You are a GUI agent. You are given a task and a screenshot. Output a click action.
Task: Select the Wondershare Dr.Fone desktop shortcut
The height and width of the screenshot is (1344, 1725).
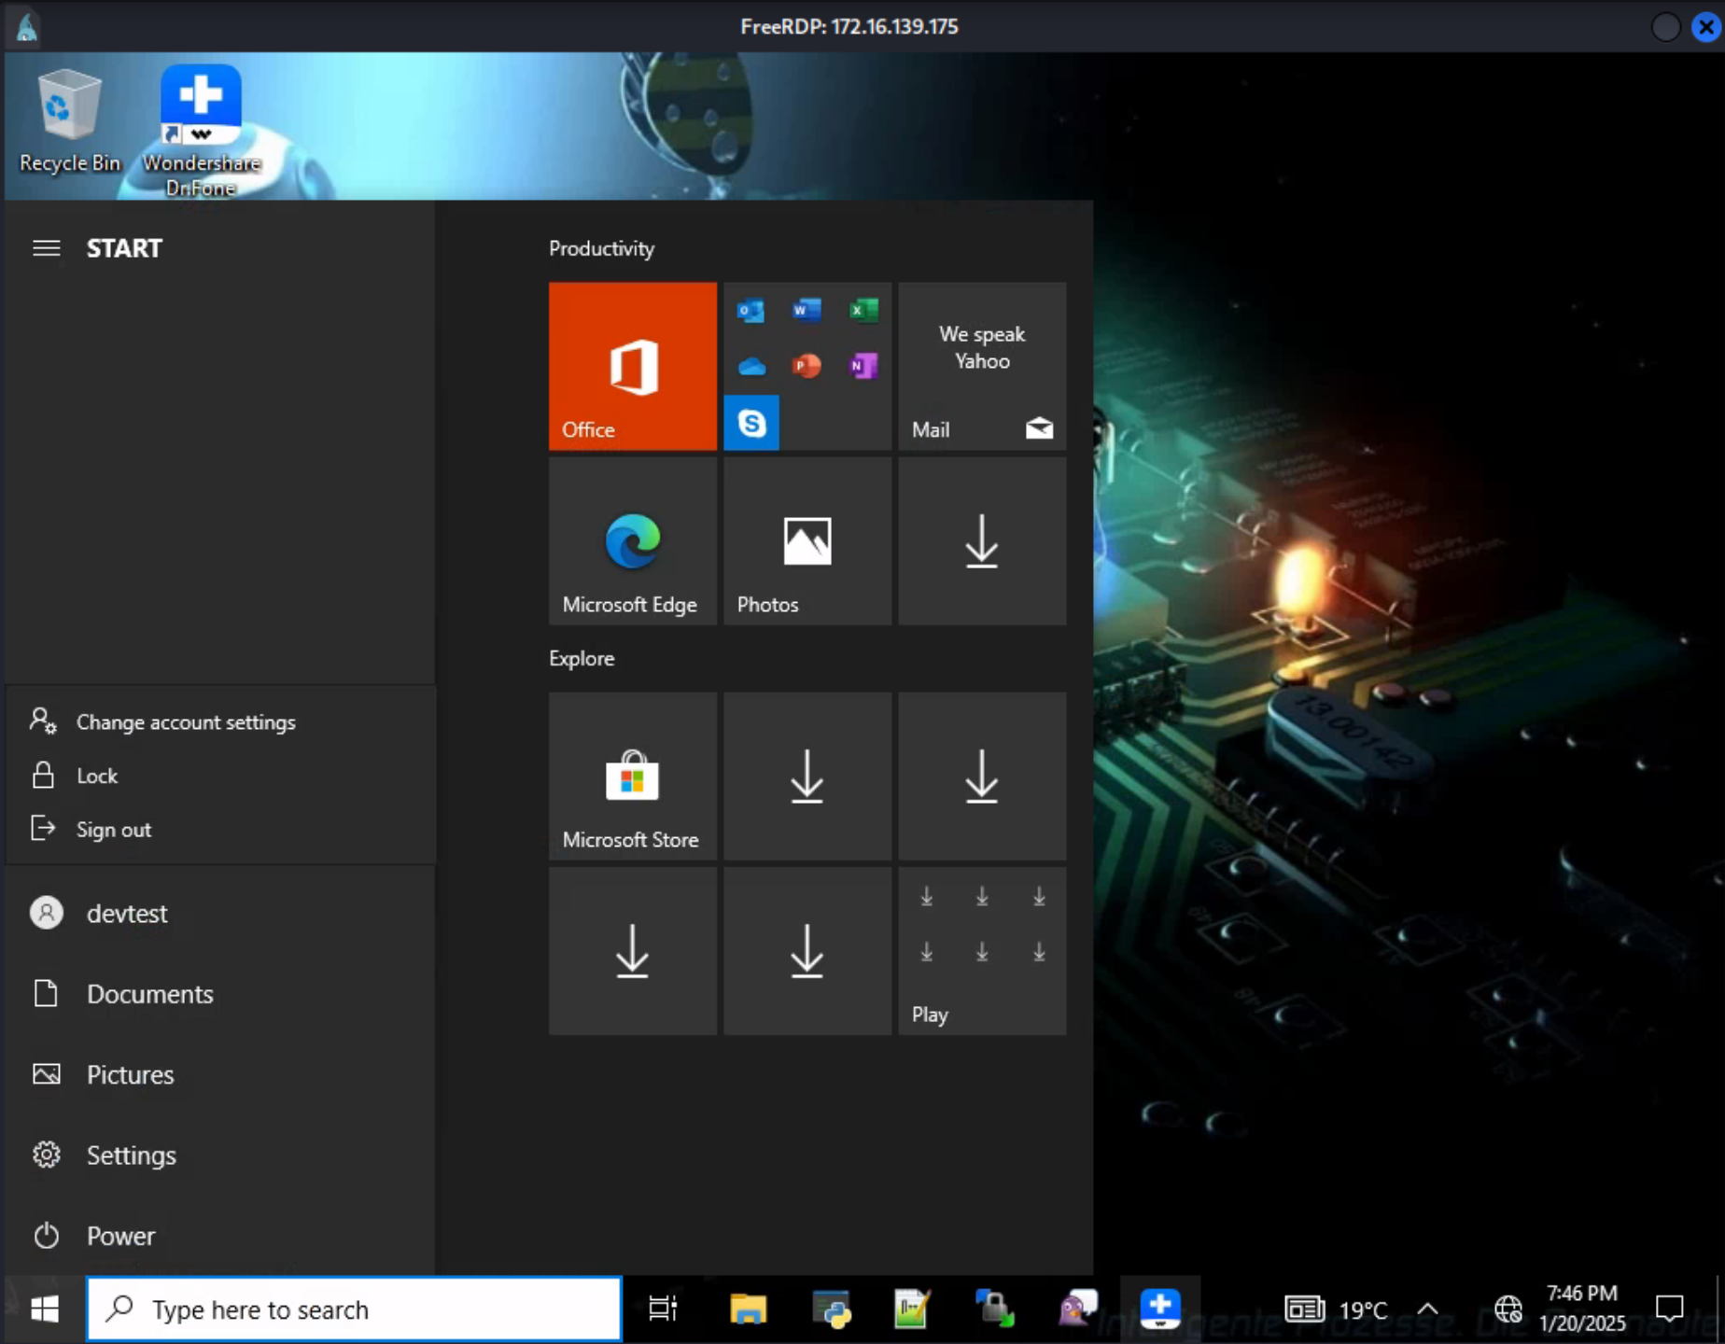point(201,131)
